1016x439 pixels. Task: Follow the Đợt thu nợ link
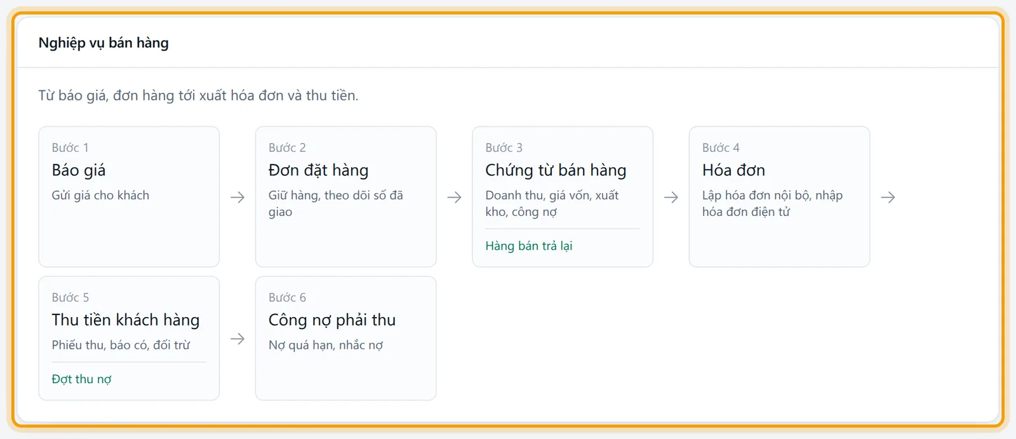(81, 379)
